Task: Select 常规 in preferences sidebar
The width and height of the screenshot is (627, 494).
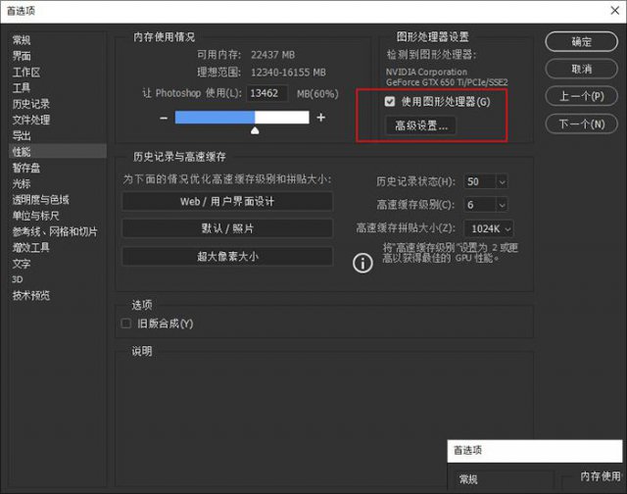Action: click(22, 40)
